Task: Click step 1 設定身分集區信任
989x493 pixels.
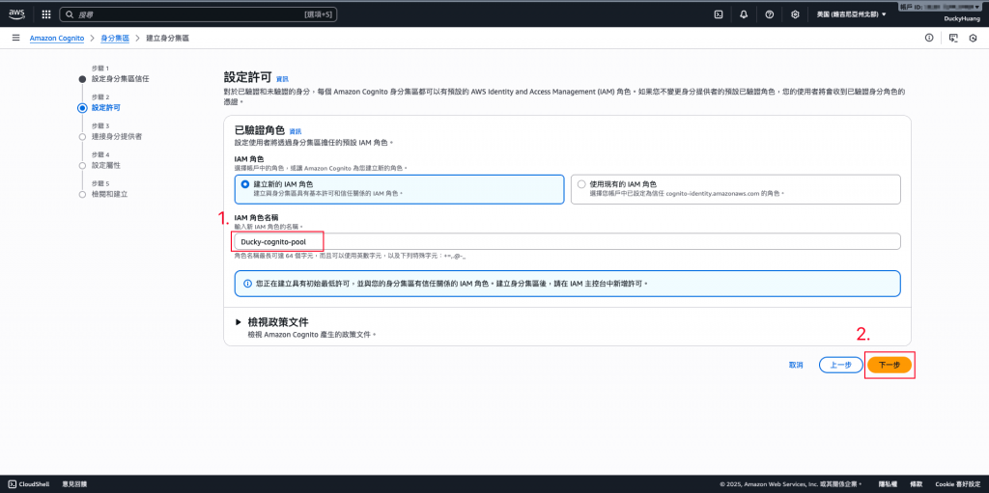Action: click(121, 79)
